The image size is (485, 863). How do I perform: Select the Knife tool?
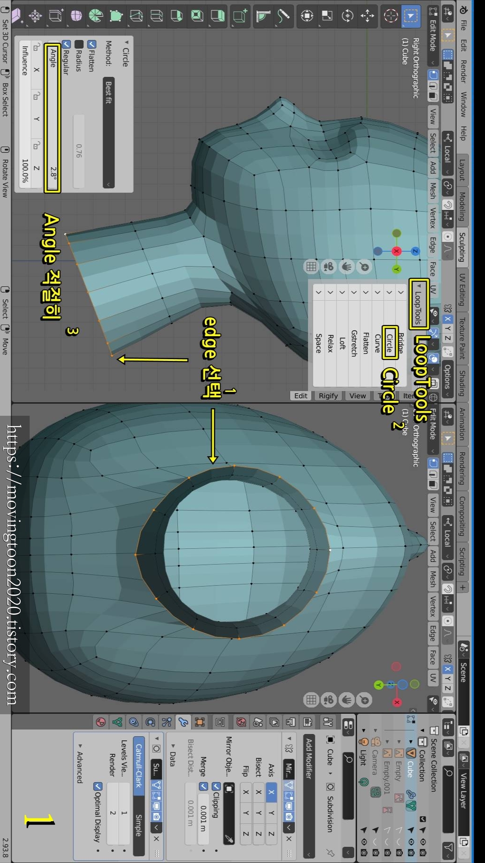point(137,16)
